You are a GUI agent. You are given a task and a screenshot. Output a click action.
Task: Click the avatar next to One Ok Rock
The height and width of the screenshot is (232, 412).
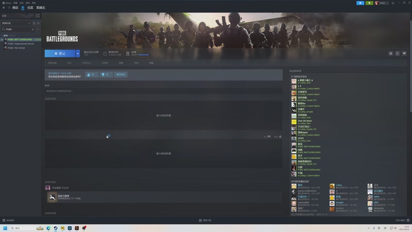pos(294,122)
